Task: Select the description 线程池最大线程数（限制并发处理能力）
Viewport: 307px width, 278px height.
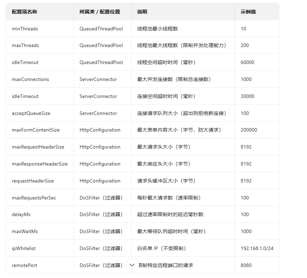Action: click(x=182, y=45)
